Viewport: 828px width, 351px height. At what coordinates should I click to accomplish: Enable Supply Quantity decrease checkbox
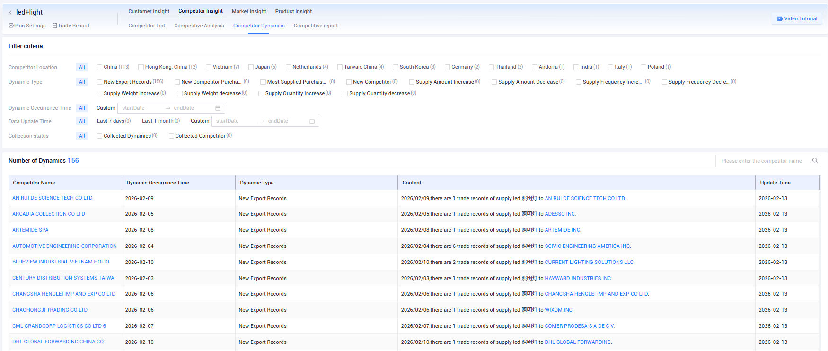345,94
